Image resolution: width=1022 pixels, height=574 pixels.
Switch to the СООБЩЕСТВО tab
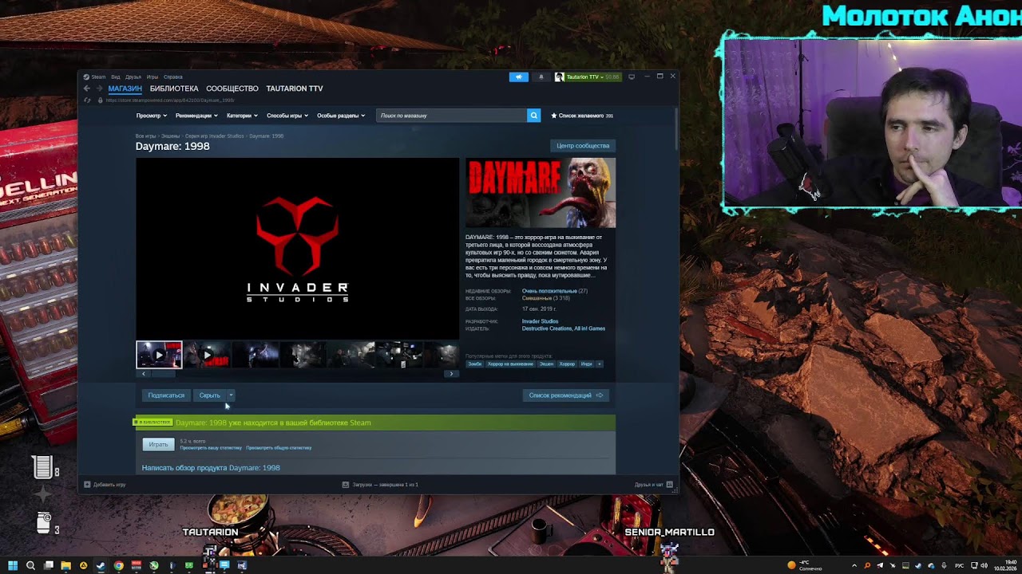232,88
